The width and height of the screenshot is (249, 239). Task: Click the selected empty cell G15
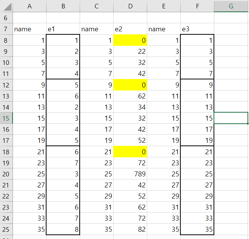point(231,118)
